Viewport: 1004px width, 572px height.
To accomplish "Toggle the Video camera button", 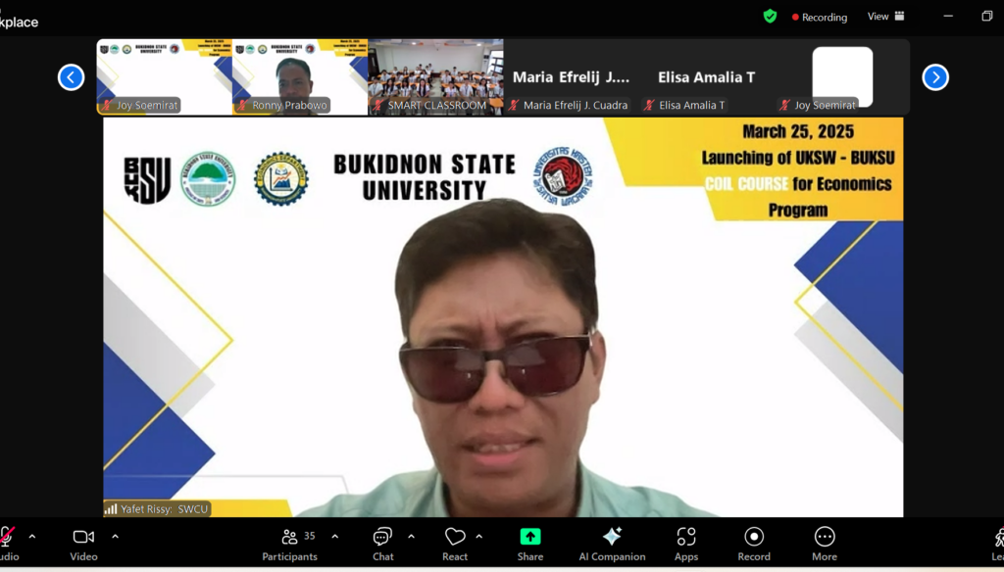I will pyautogui.click(x=83, y=544).
